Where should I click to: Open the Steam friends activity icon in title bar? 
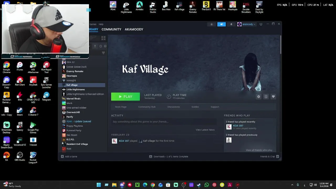pos(212,24)
